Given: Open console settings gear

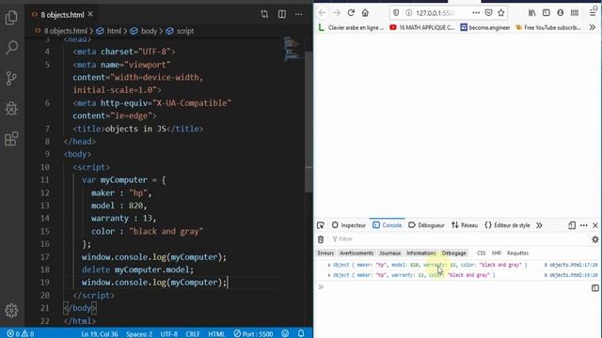Looking at the screenshot, I should coord(595,239).
